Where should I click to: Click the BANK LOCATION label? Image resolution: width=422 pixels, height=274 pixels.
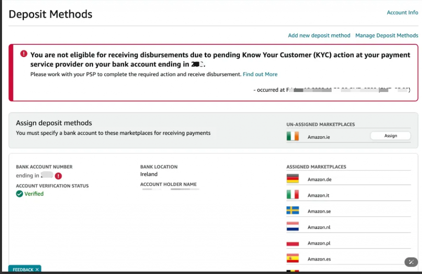pyautogui.click(x=159, y=167)
